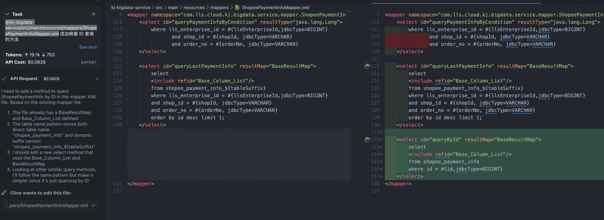This screenshot has width=604, height=220.
Task: Open the mappers breadcrumb folder
Action: 219,7
